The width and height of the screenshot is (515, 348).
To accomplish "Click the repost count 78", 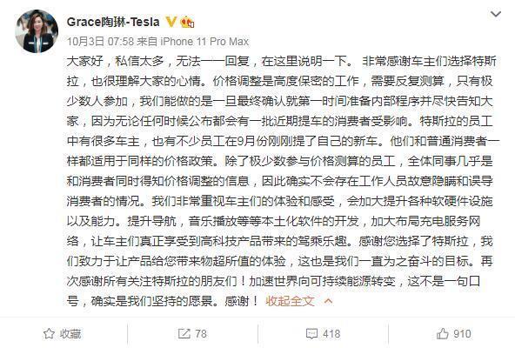I will (201, 334).
